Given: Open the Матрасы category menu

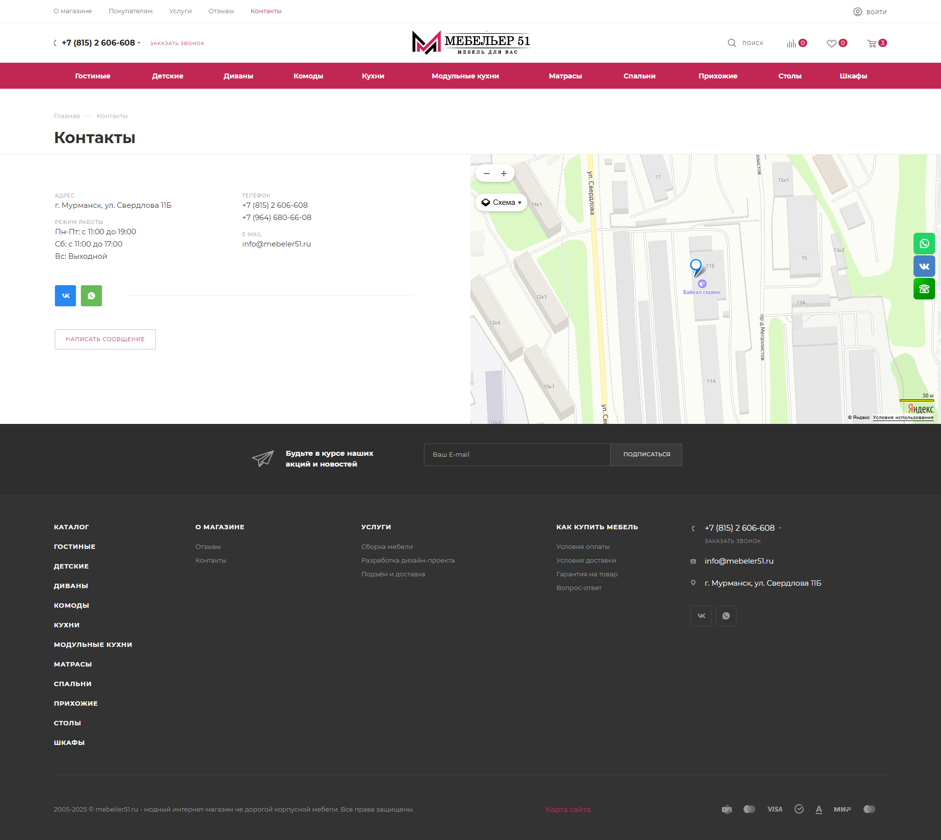Looking at the screenshot, I should [565, 76].
